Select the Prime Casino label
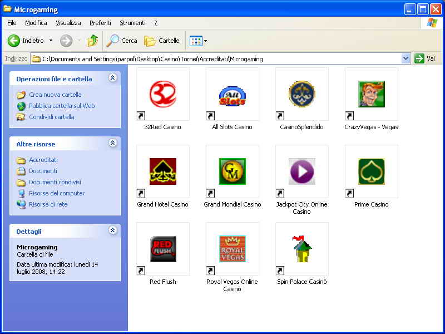445x334 pixels. click(372, 204)
